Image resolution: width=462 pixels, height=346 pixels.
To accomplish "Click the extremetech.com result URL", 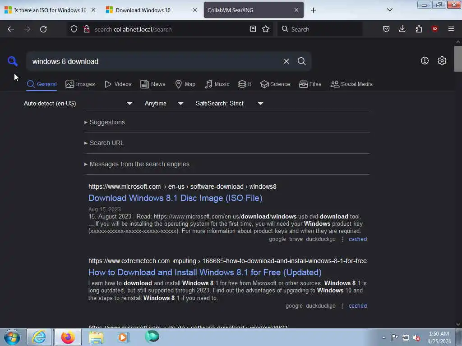I will click(227, 261).
